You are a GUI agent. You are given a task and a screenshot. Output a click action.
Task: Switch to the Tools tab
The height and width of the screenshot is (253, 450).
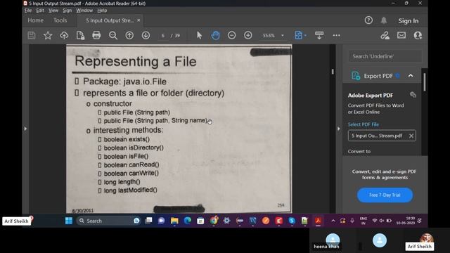click(60, 20)
